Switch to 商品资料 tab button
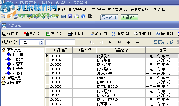The image size is (179, 106). [x=130, y=17]
